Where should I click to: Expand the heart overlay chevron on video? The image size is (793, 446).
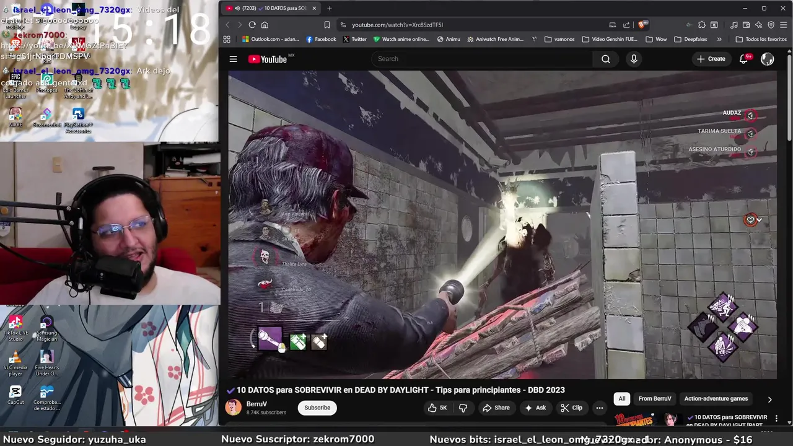[x=760, y=220]
